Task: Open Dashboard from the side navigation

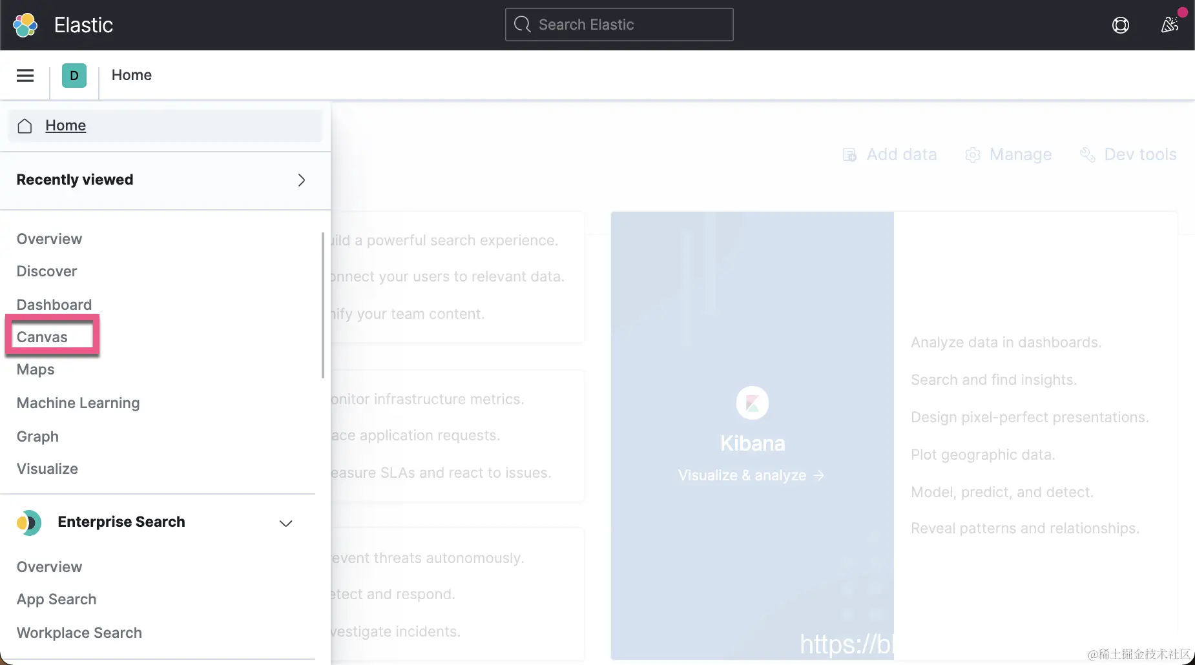Action: point(54,305)
